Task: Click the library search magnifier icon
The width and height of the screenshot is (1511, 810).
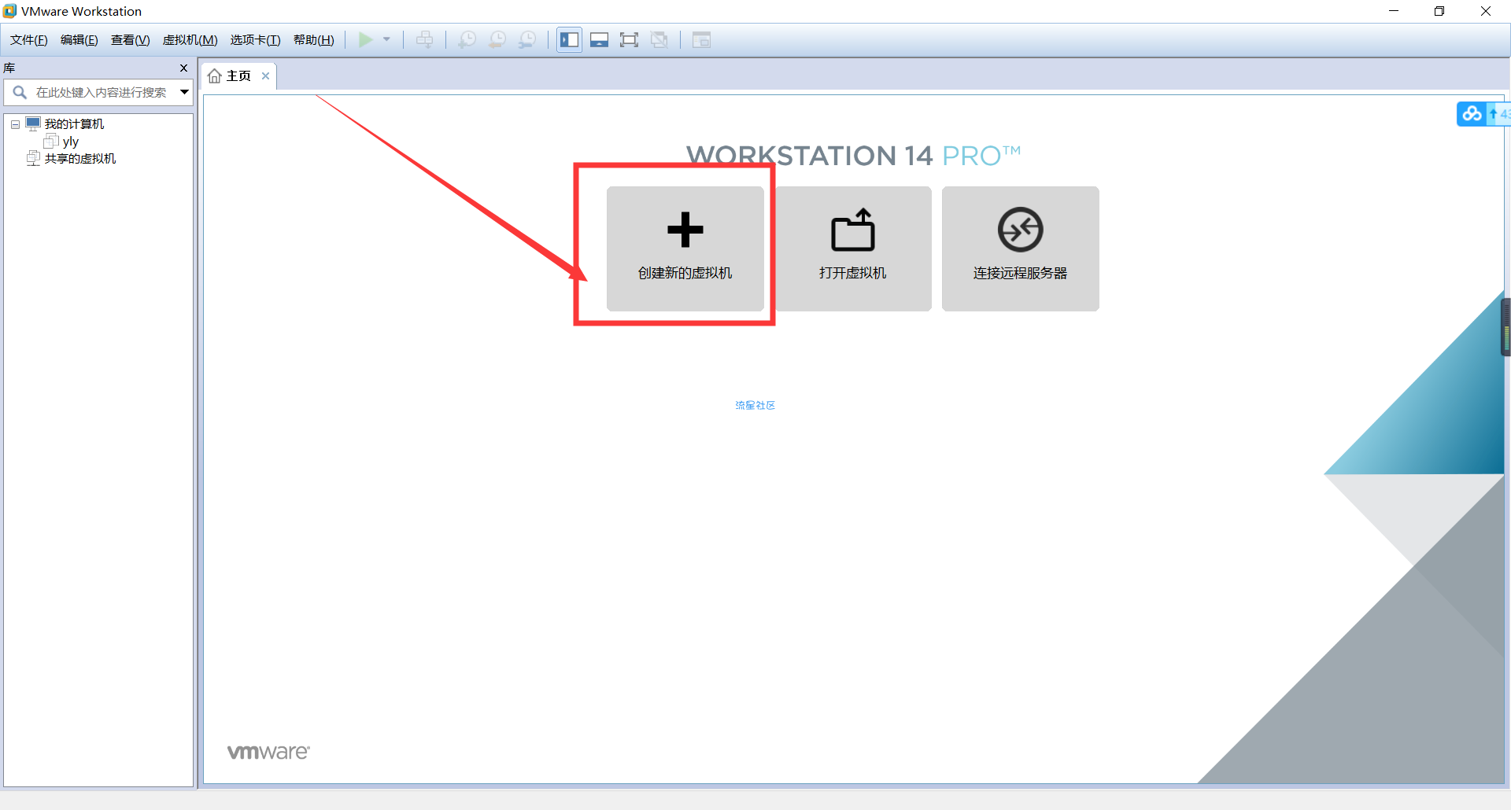Action: point(20,92)
